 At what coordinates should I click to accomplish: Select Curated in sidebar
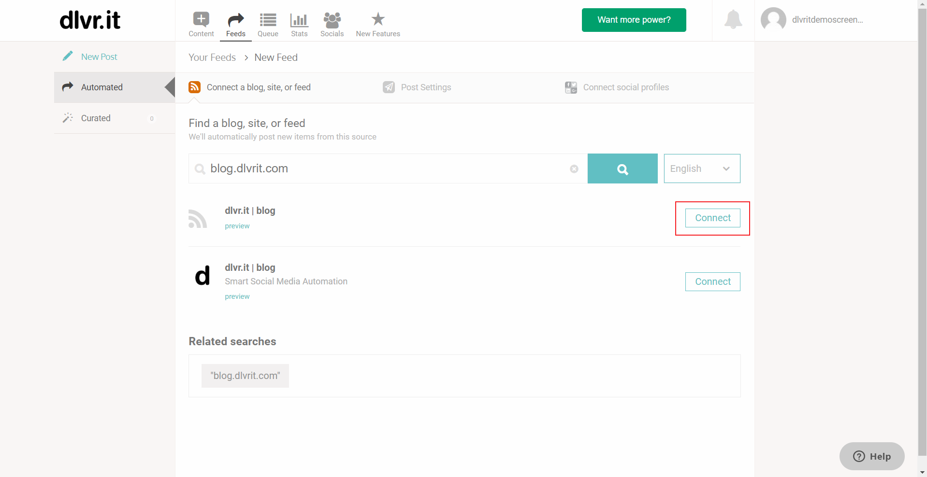pyautogui.click(x=115, y=118)
